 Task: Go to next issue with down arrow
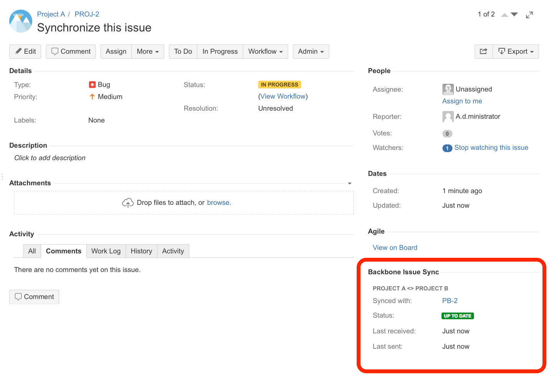coord(514,15)
